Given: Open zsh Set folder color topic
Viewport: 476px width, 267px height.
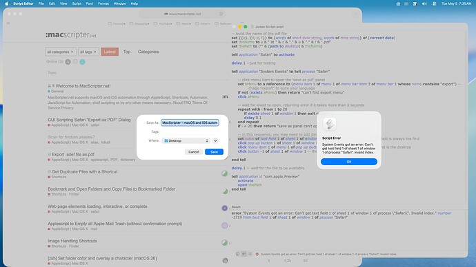Looking at the screenshot, I should click(x=102, y=258).
